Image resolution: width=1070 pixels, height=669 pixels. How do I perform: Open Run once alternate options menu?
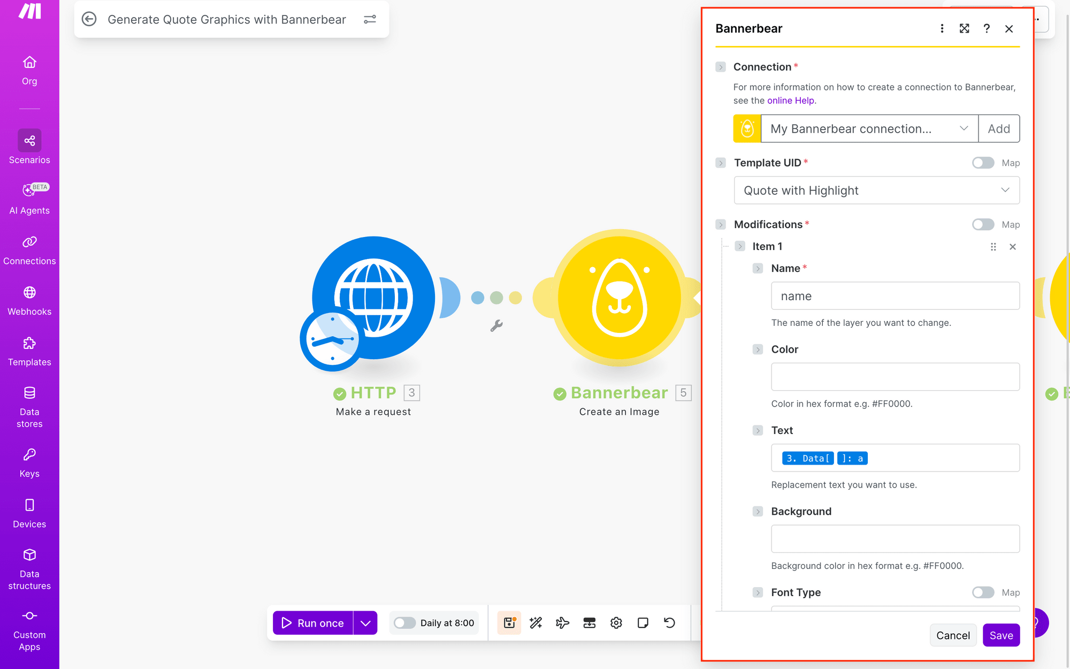click(366, 622)
